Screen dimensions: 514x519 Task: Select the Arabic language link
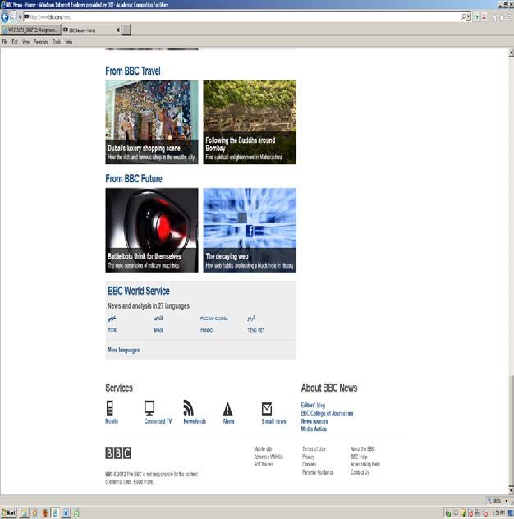[112, 318]
